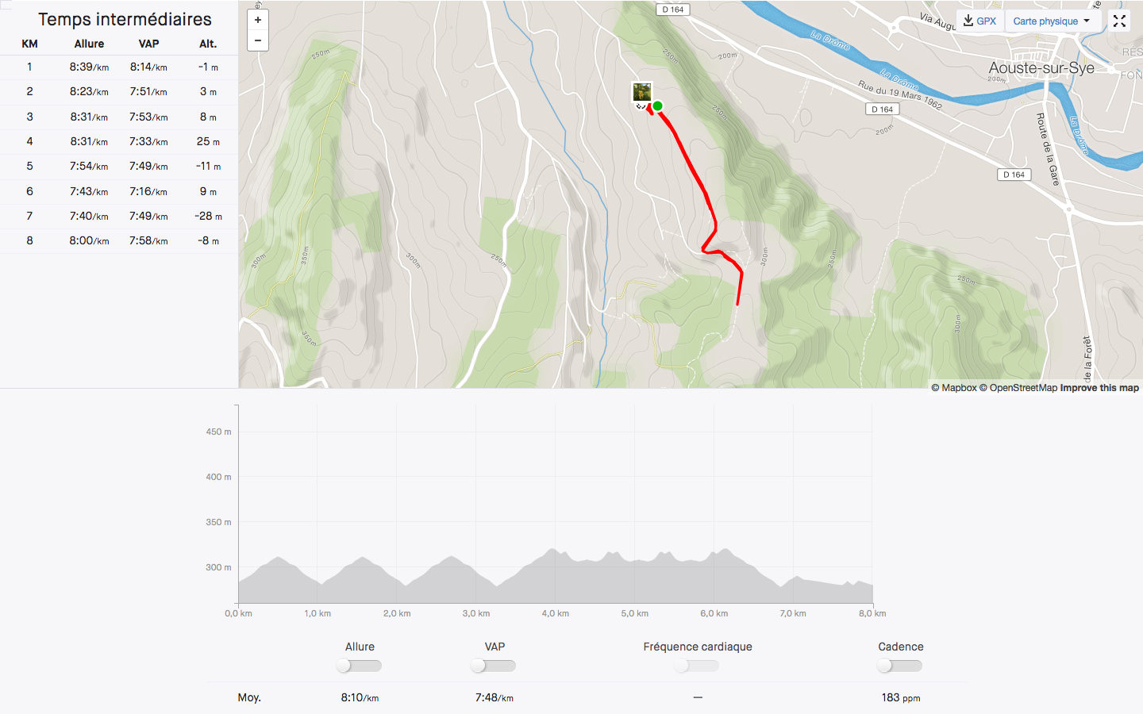Screen dimensions: 1143x714
Task: Select the kilometer 7 split row
Action: point(119,216)
